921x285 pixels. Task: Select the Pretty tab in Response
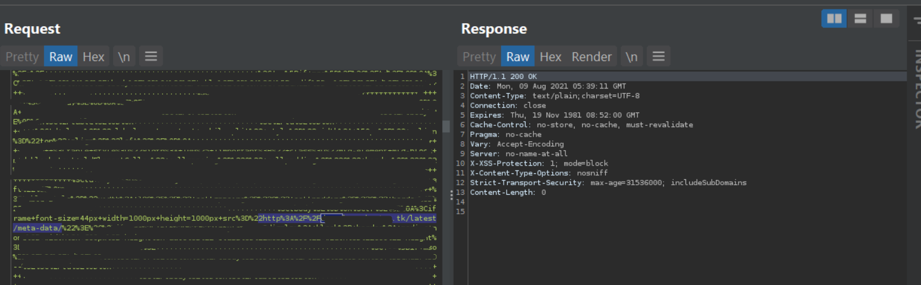pos(479,56)
